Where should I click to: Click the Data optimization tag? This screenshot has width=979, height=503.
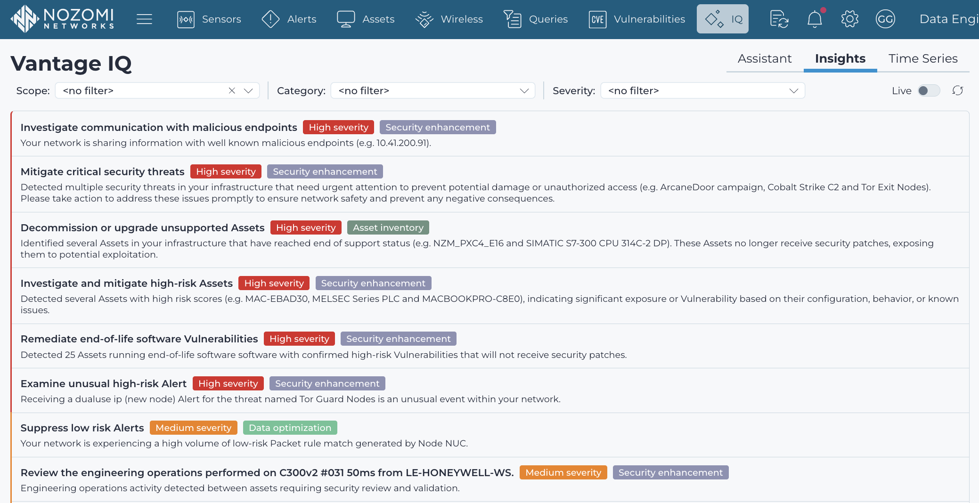click(290, 428)
